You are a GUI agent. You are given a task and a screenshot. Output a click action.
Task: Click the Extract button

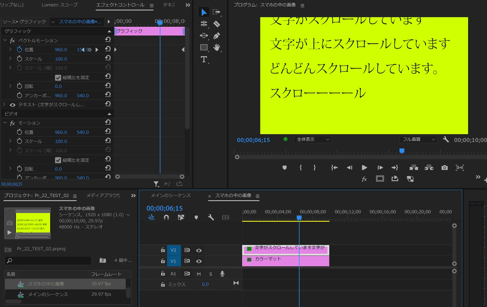tap(429, 168)
